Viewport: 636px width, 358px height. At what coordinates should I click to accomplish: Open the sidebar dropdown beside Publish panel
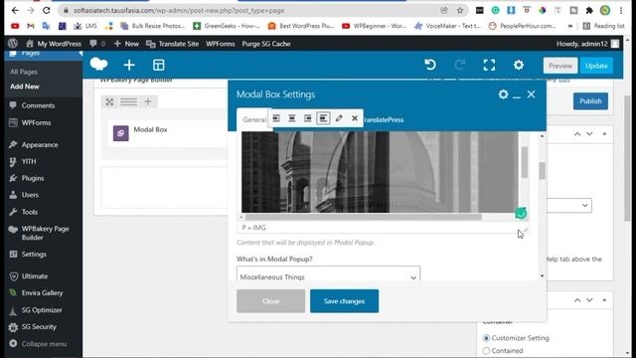pos(569,205)
